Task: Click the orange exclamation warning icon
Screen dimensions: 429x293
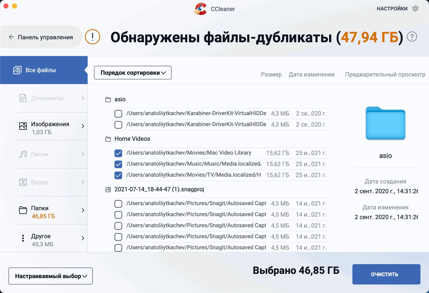Action: tap(92, 37)
